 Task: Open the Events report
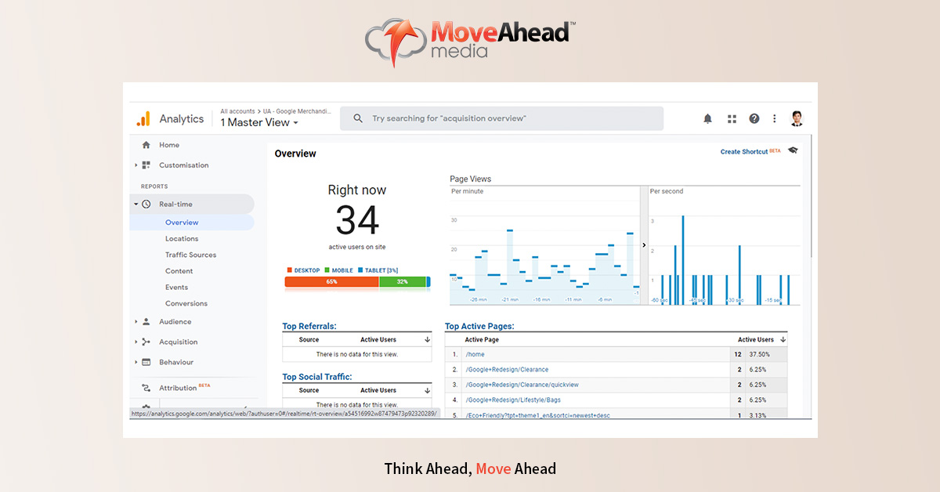point(176,288)
